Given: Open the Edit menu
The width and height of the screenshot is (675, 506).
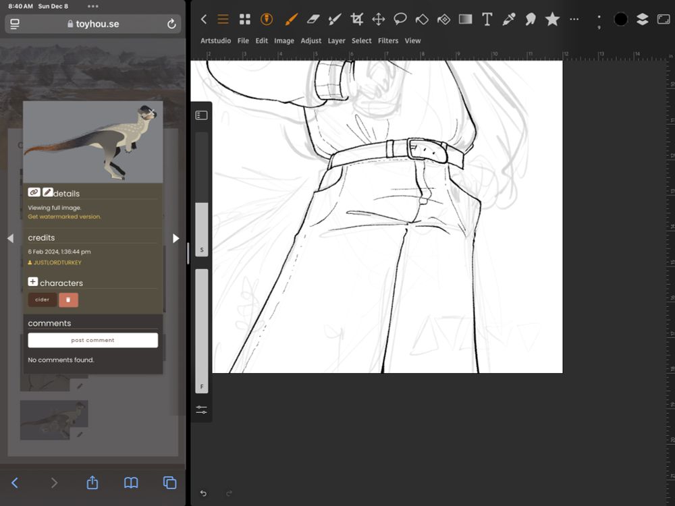Looking at the screenshot, I should tap(262, 40).
